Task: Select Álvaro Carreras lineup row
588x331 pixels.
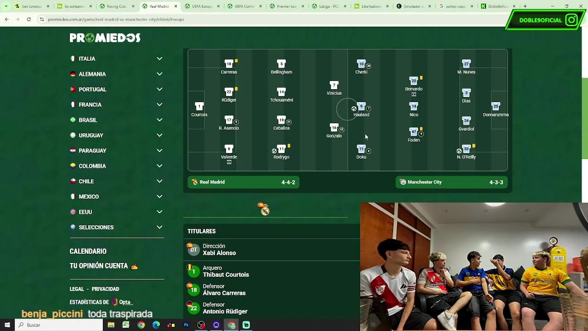Action: click(x=271, y=290)
